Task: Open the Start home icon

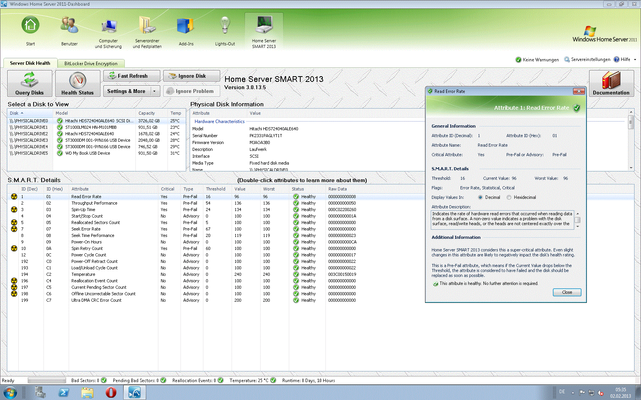Action: point(30,31)
